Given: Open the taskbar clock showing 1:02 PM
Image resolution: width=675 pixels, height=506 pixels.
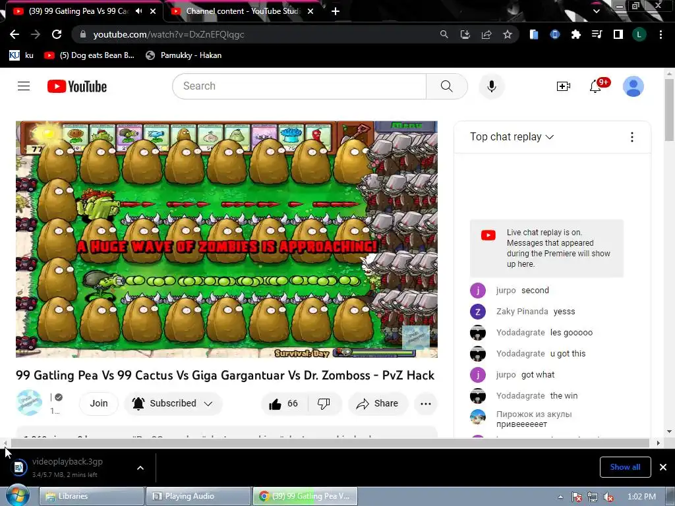Looking at the screenshot, I should tap(641, 497).
